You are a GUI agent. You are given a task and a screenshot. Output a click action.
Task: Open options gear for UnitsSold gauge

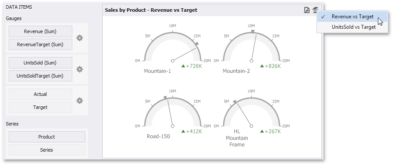[80, 69]
